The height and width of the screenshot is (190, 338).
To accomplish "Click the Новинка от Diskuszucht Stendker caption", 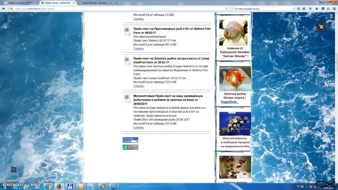I will click(x=234, y=52).
